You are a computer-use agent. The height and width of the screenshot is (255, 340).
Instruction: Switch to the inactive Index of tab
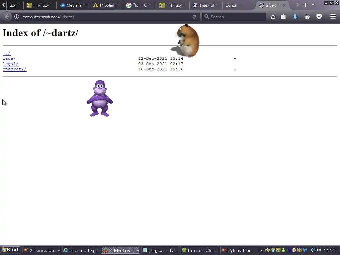(206, 5)
